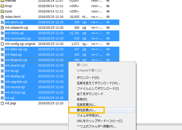Select mt.psgi file name
The height and width of the screenshot is (130, 182).
11,103
